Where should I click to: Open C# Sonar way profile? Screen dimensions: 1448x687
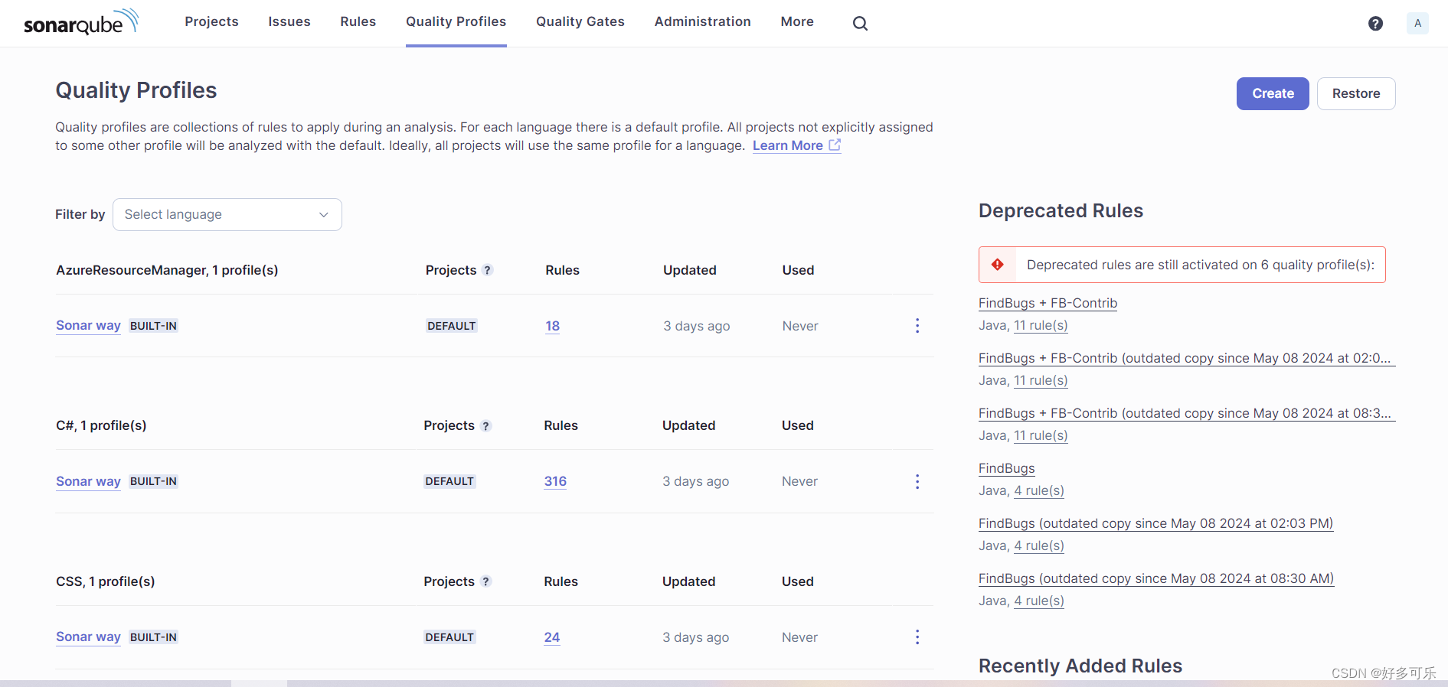point(88,481)
